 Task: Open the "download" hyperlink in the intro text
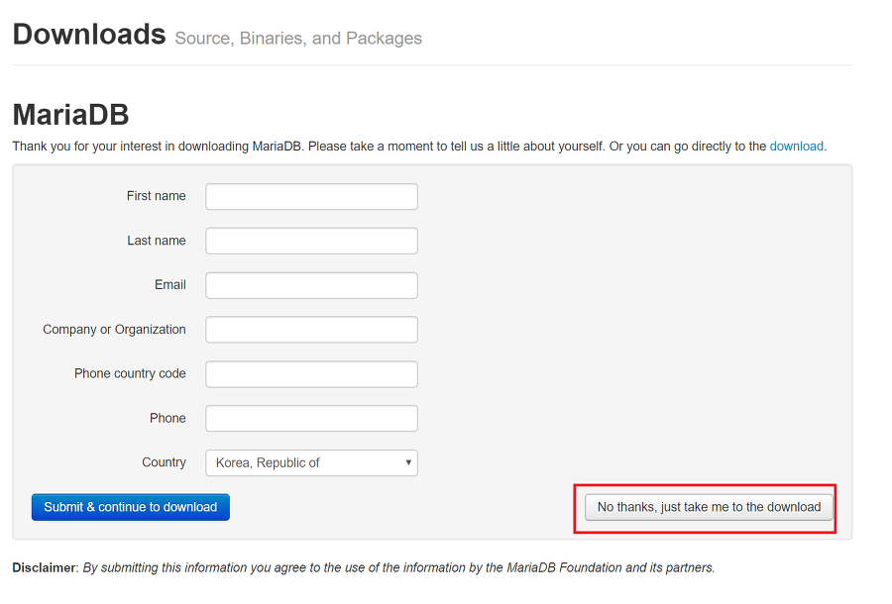[x=796, y=146]
